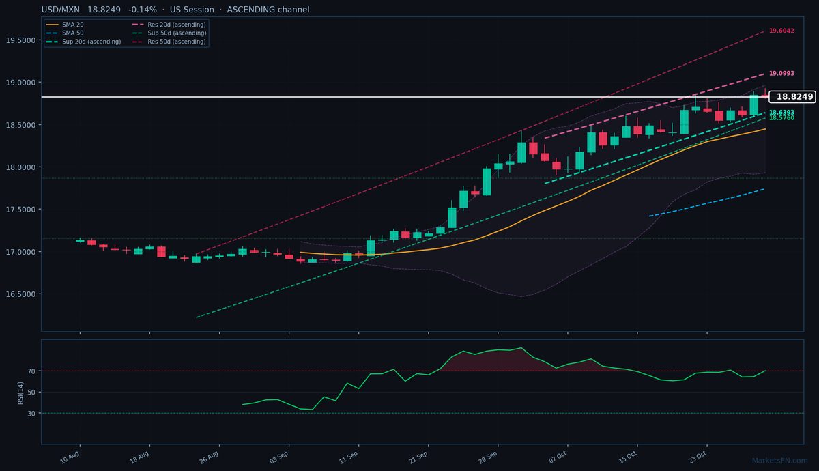Click the 18.5000 price axis tick
The image size is (819, 471).
click(20, 125)
